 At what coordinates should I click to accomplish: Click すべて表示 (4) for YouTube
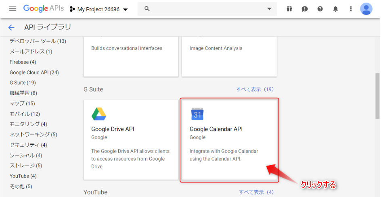(257, 193)
